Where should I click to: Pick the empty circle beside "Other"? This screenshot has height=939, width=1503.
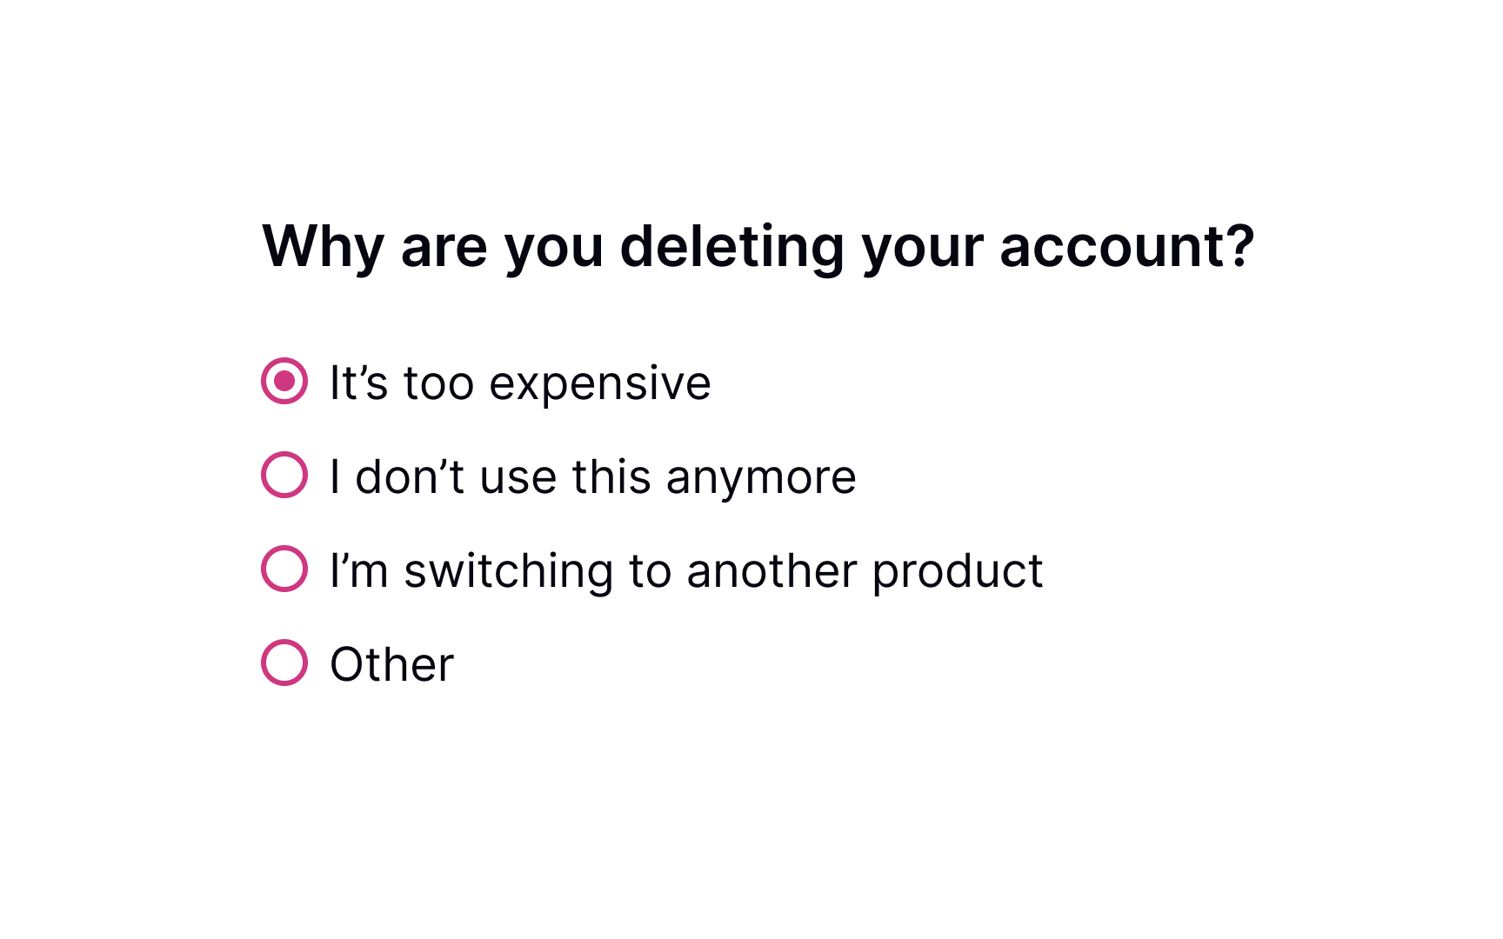284,663
